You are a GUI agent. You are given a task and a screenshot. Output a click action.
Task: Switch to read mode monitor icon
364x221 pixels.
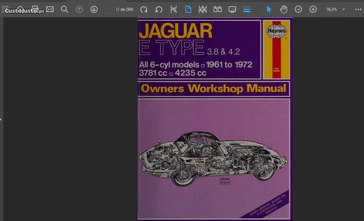coord(232,9)
